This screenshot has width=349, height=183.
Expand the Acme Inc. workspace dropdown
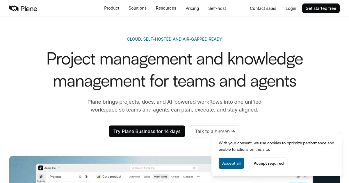point(59,168)
